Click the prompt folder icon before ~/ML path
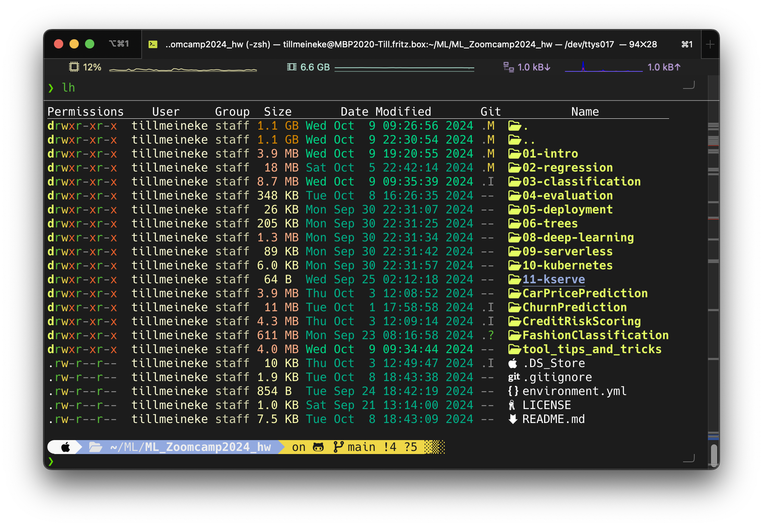 (95, 447)
